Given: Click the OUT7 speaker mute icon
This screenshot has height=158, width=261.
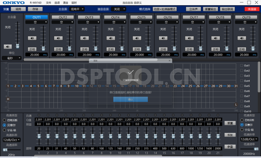Looking at the screenshot, I should click(190, 38).
